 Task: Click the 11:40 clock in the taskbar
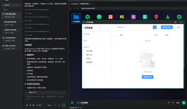click(178, 103)
